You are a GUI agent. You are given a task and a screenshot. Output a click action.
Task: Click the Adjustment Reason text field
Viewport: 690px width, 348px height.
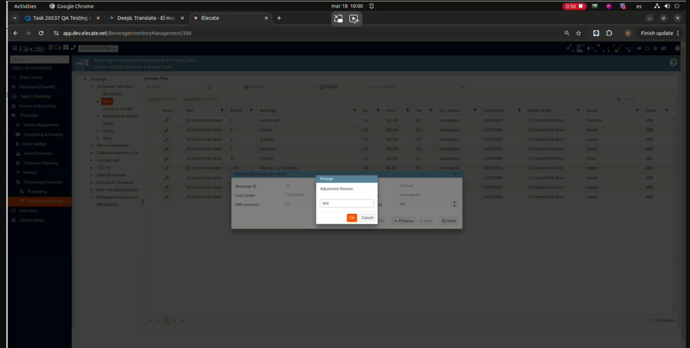[x=346, y=203]
